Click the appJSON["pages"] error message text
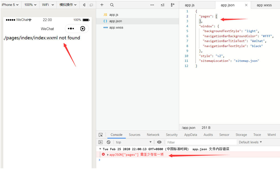Screen dimensions: 280x172 pos(136,155)
